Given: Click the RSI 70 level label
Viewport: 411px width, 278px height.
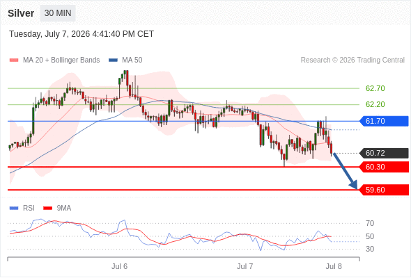Looking at the screenshot, I should (x=370, y=223).
